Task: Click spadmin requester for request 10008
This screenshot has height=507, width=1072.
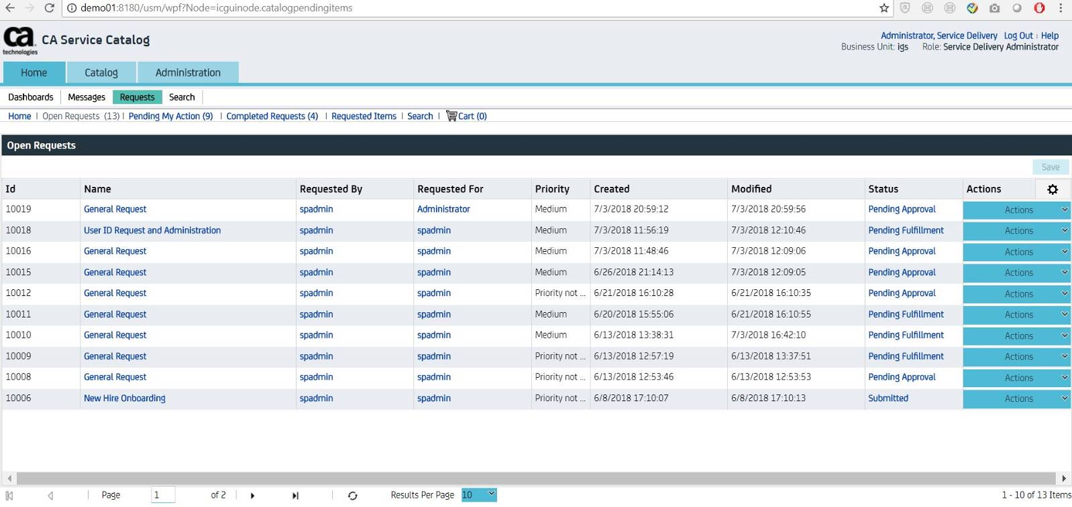Action: [x=316, y=377]
